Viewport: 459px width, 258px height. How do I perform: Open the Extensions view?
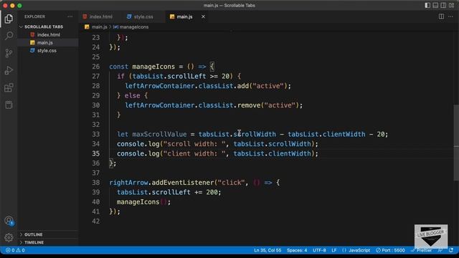tap(9, 87)
